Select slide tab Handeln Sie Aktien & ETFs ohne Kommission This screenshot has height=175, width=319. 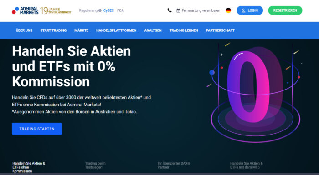click(29, 167)
